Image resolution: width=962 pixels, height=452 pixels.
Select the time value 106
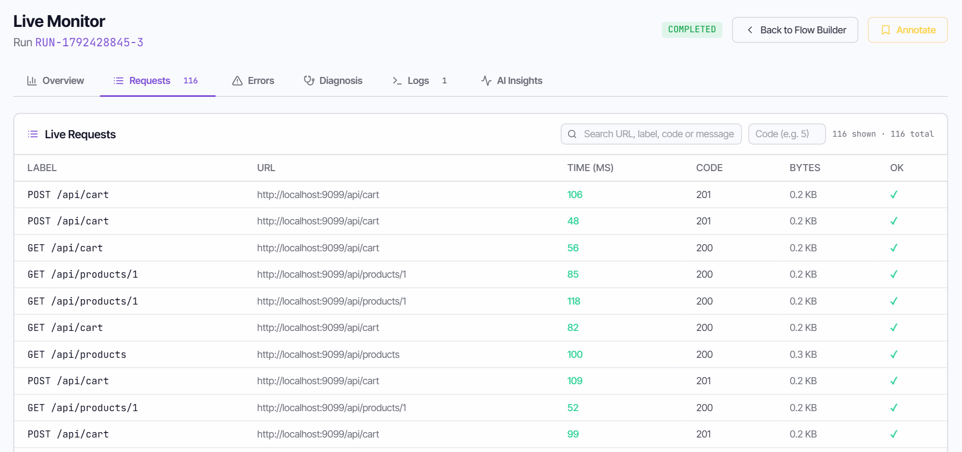575,195
